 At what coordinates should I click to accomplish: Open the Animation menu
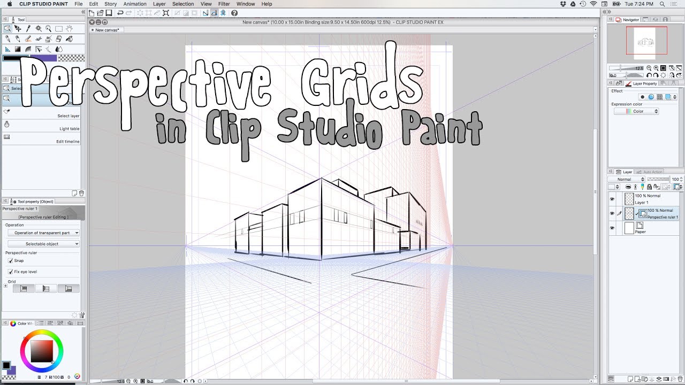[135, 4]
